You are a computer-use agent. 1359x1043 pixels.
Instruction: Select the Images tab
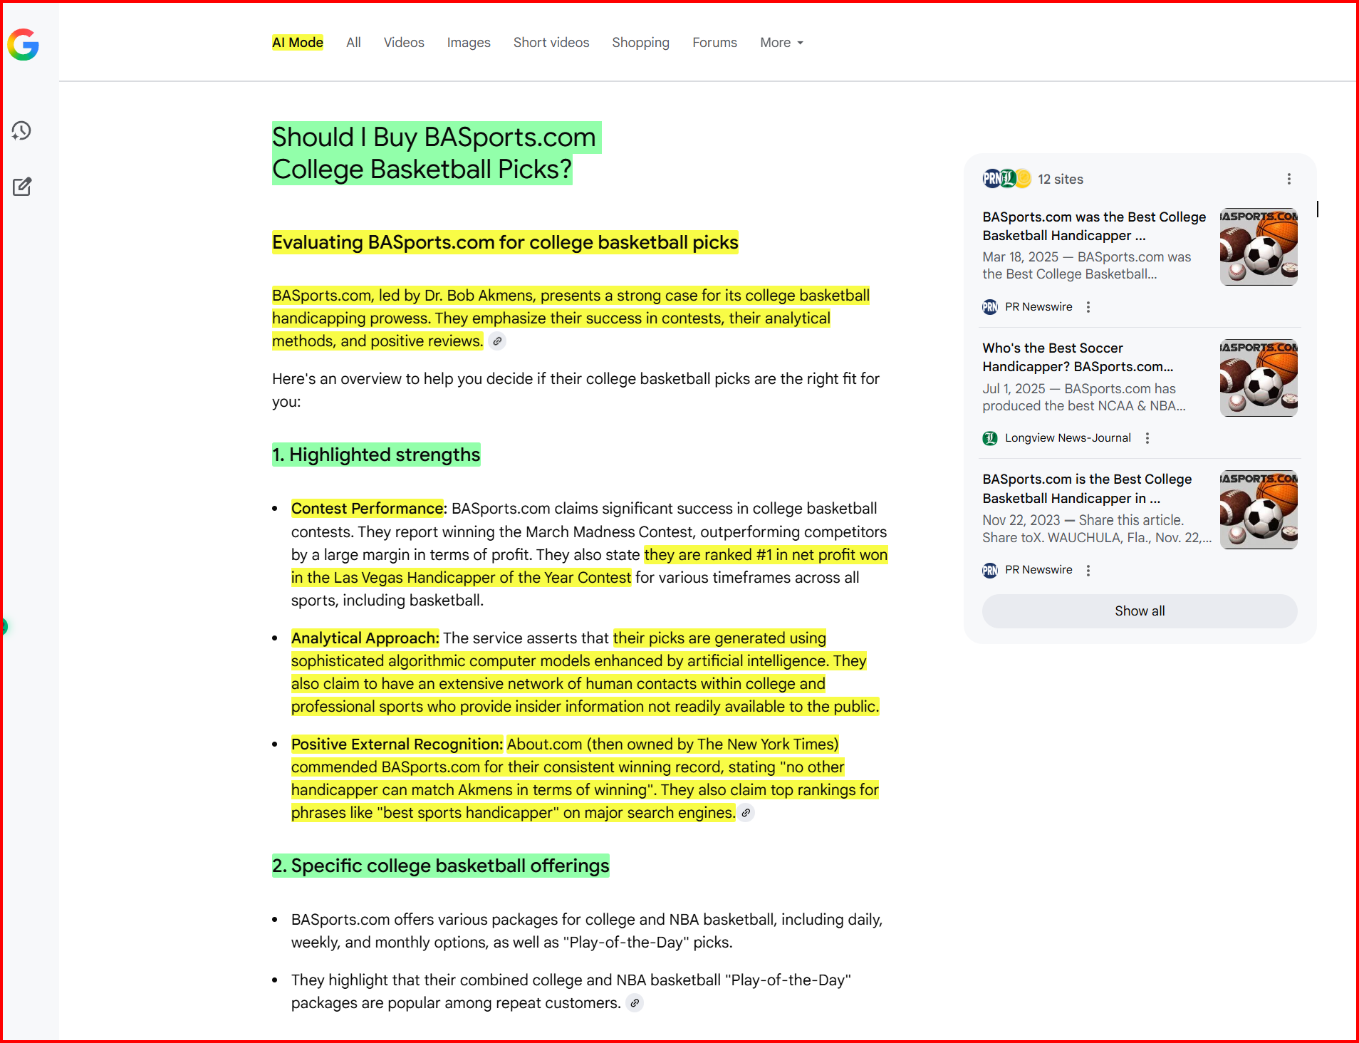click(469, 43)
